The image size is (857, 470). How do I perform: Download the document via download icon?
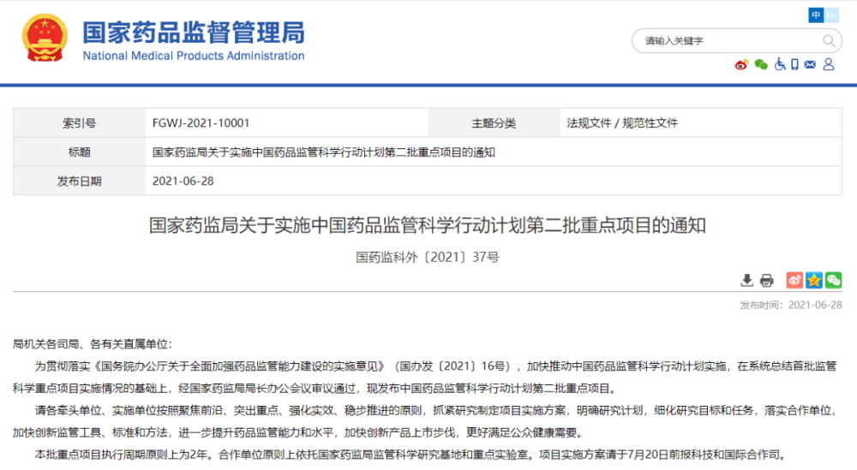[746, 281]
